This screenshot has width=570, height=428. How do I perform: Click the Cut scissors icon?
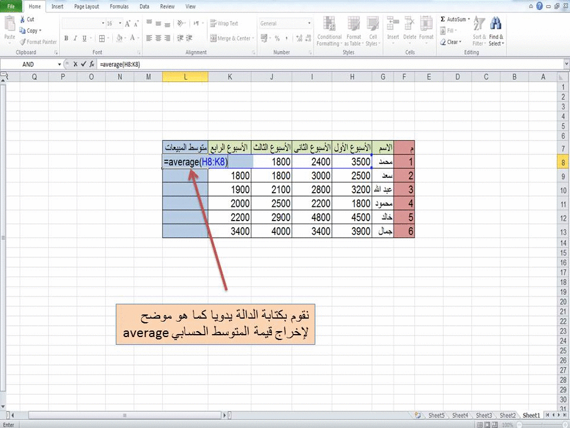pos(23,19)
